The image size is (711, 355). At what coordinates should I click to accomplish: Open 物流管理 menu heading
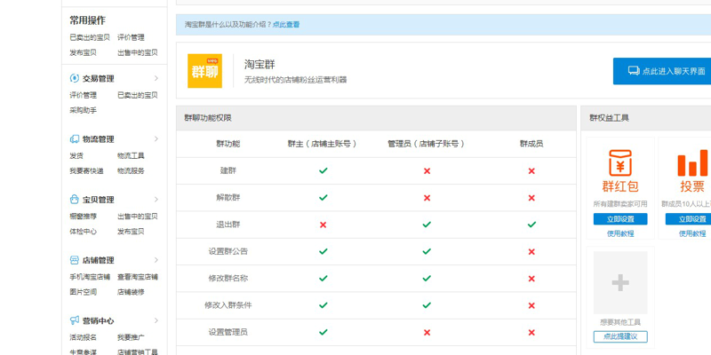coord(98,139)
